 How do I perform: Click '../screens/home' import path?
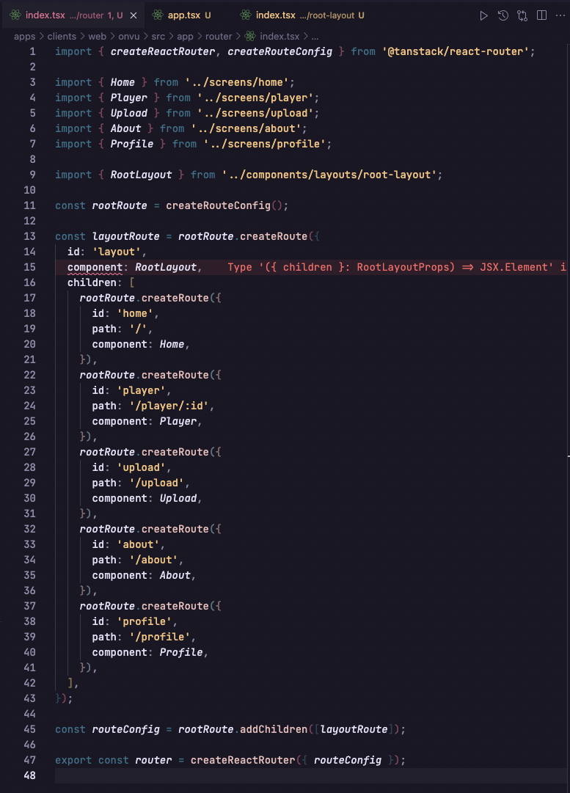pyautogui.click(x=237, y=82)
